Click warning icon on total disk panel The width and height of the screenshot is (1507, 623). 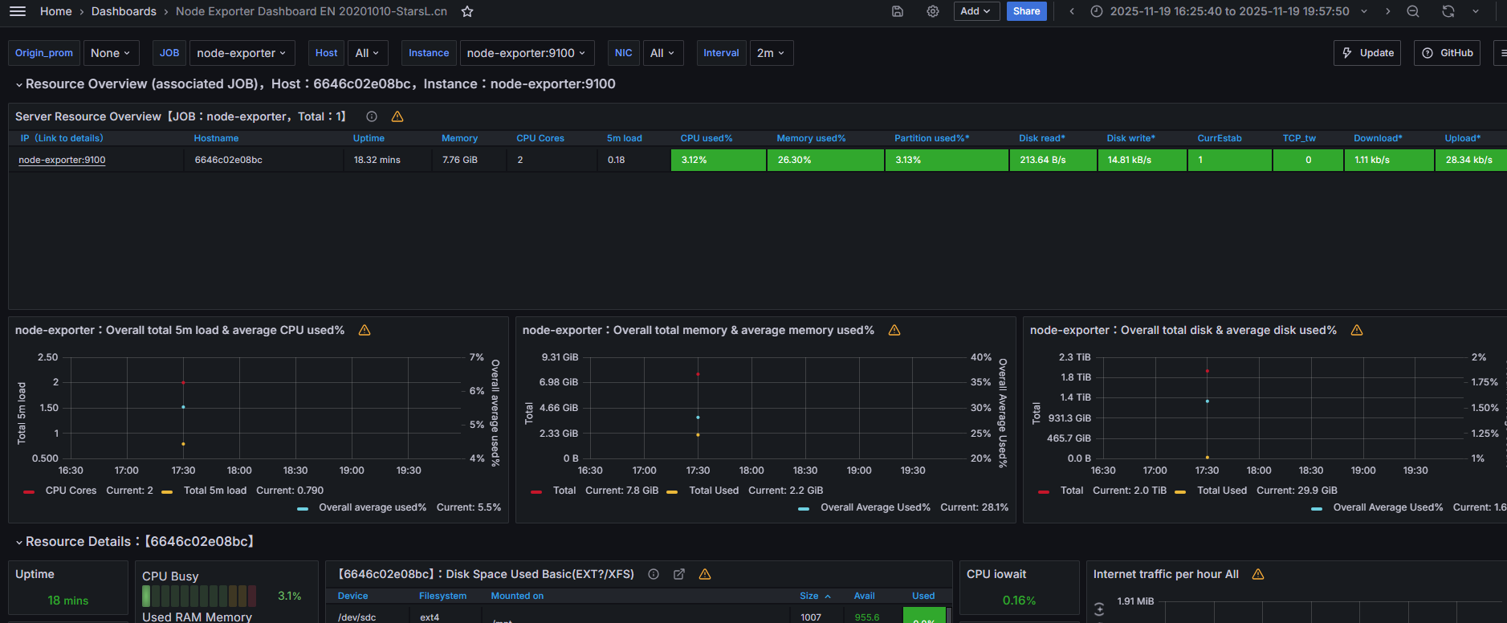(1357, 330)
